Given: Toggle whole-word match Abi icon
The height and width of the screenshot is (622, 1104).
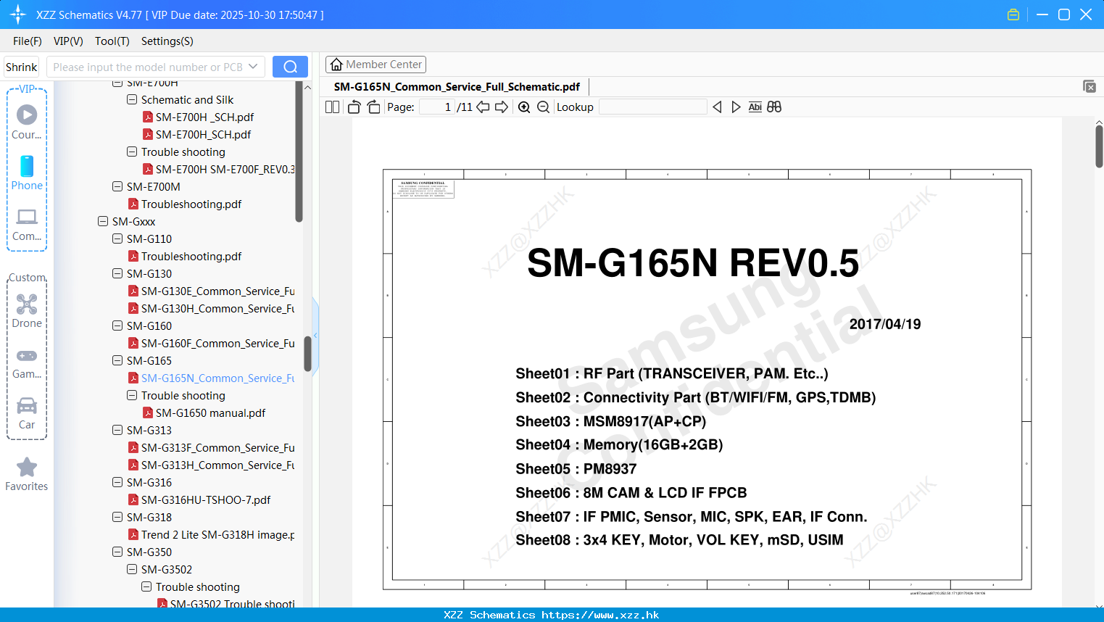Looking at the screenshot, I should click(x=755, y=107).
